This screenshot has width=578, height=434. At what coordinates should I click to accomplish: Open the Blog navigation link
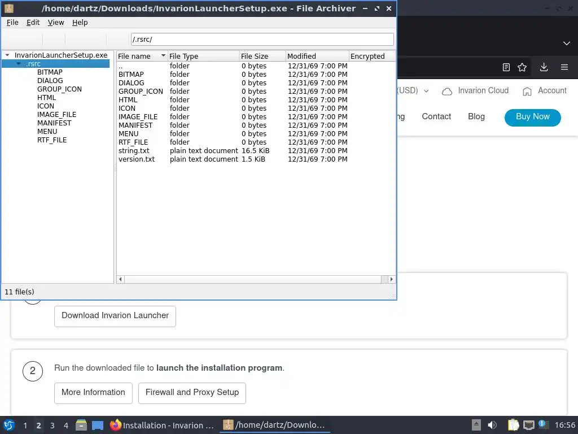tap(476, 116)
